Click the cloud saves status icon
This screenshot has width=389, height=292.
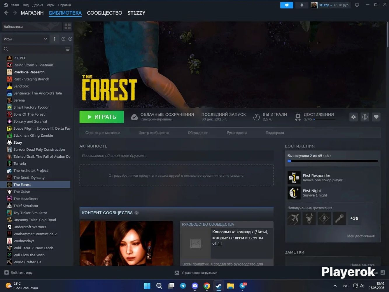tap(134, 117)
